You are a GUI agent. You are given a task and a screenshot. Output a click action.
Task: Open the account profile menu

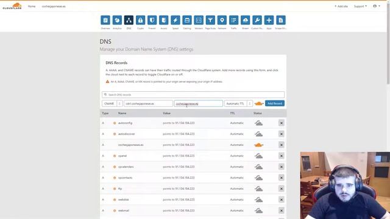(x=377, y=6)
